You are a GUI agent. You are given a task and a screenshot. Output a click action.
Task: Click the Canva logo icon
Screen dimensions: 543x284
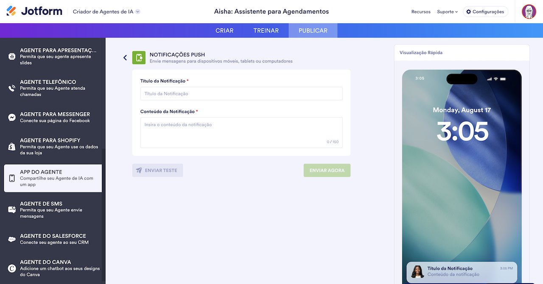pos(12,268)
